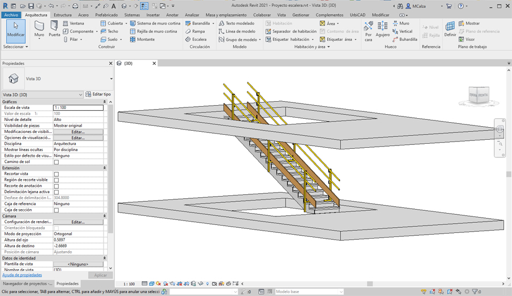Collapse the Gráficos properties section
The height and width of the screenshot is (296, 512).
[105, 102]
